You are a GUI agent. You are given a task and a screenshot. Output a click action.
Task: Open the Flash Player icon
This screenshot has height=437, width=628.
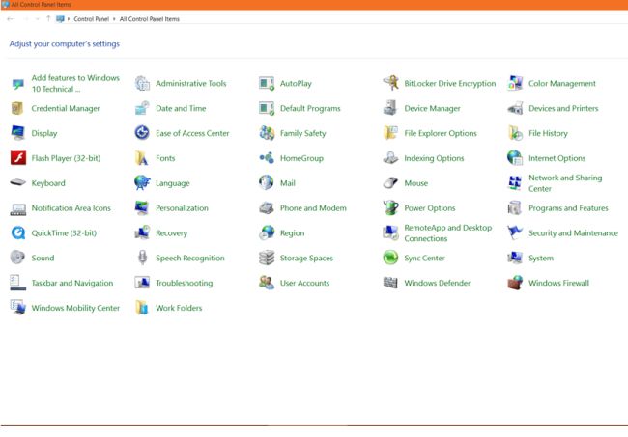[x=17, y=158]
